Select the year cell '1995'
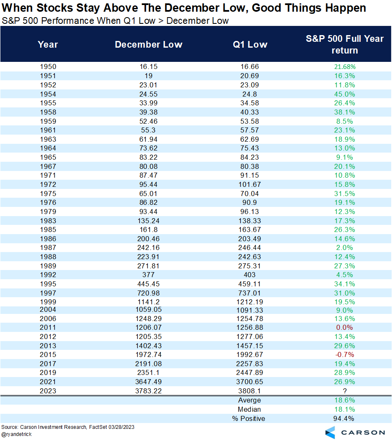This screenshot has width=392, height=446. click(48, 284)
